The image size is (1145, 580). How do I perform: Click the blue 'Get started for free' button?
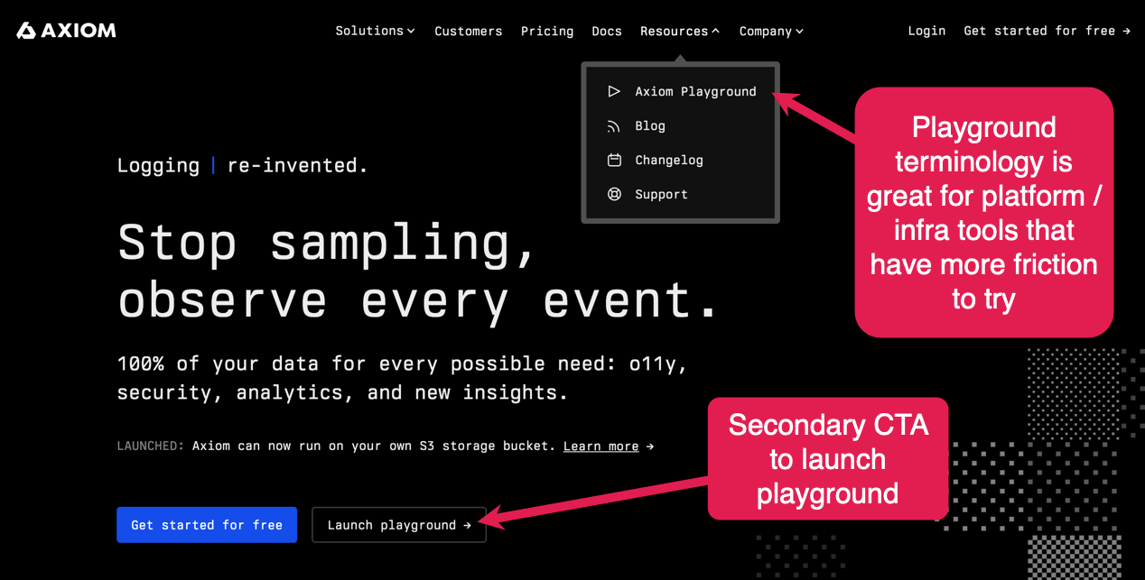click(207, 525)
